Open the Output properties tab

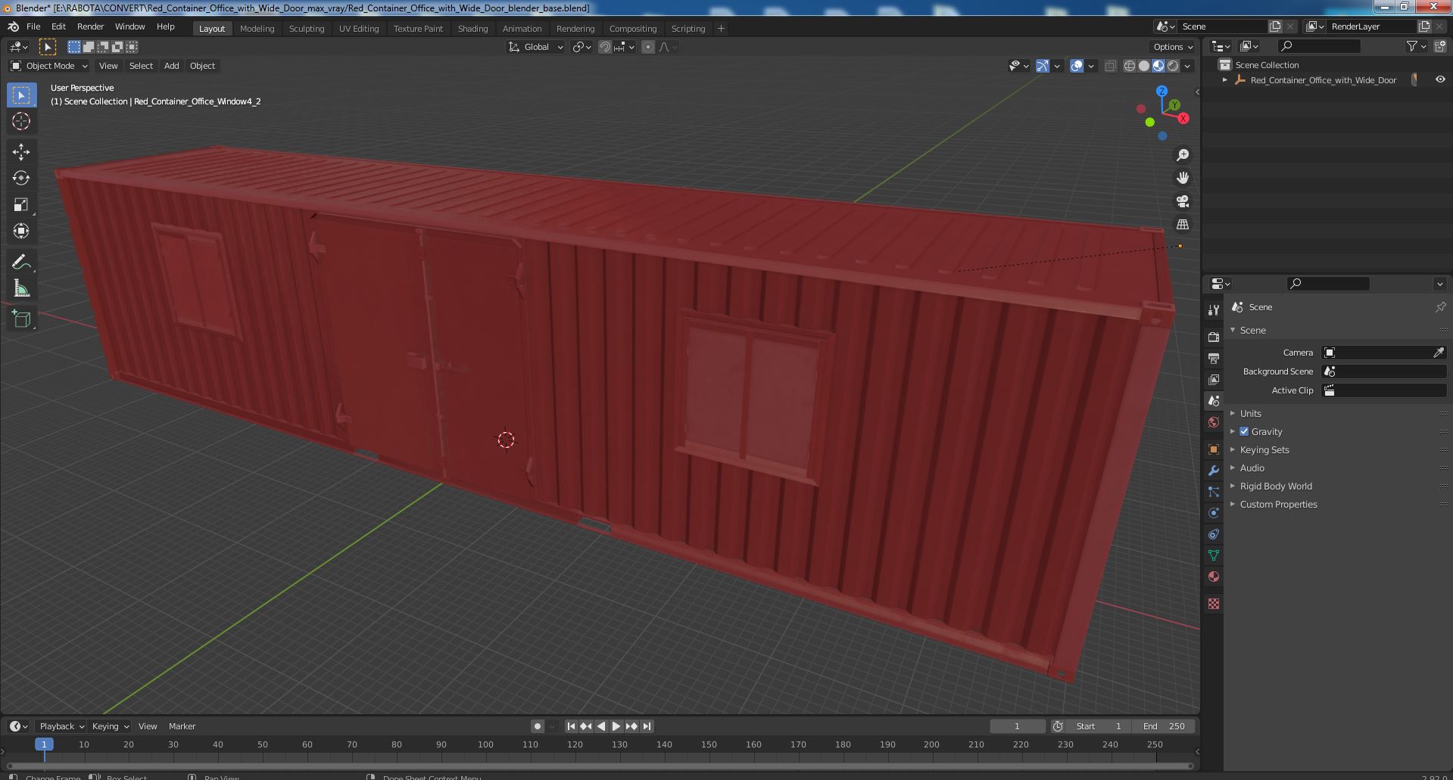[1214, 358]
